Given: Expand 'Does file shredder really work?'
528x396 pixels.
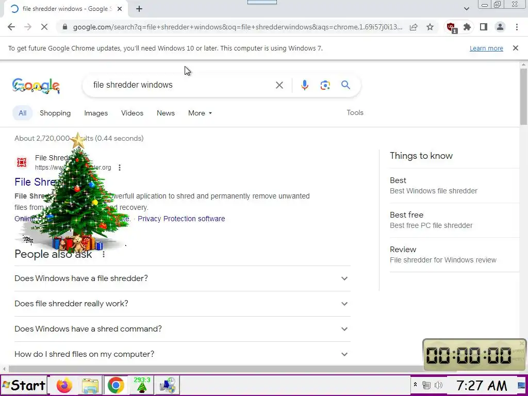Looking at the screenshot, I should [x=183, y=304].
